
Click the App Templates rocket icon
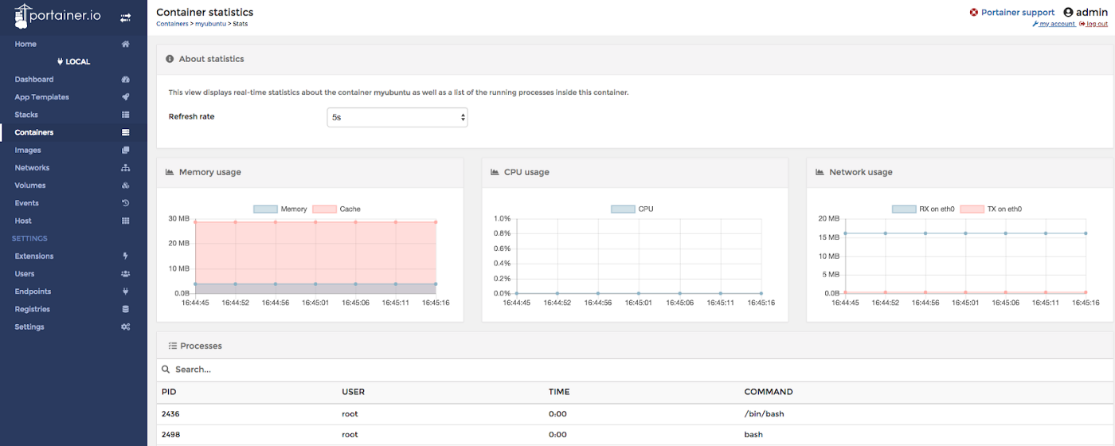125,97
